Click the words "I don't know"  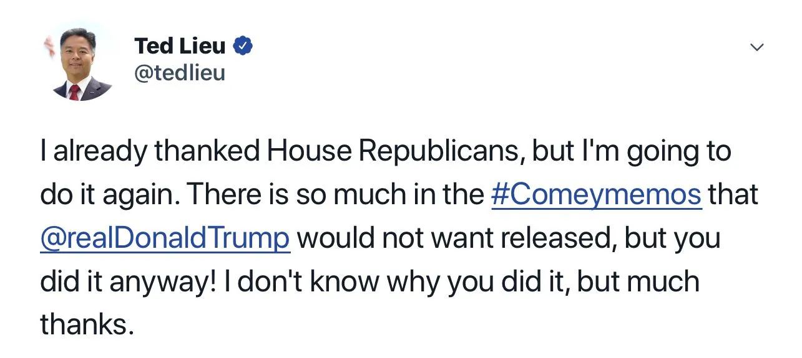[x=300, y=281]
